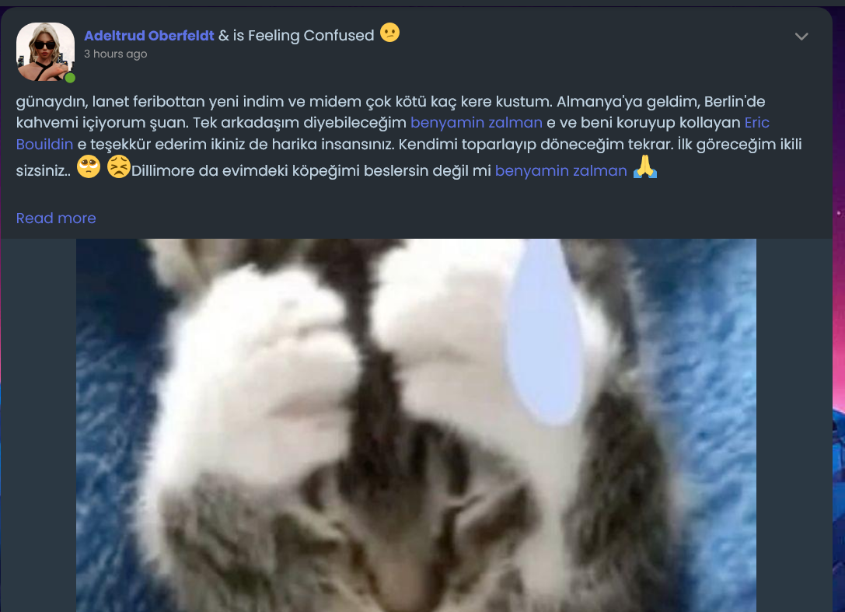The width and height of the screenshot is (845, 612).
Task: Click the 3 hours ago timestamp
Action: point(115,54)
